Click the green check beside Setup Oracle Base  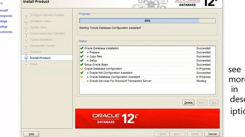tap(82, 65)
